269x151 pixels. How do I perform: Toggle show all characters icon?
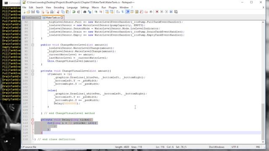coord(123,12)
